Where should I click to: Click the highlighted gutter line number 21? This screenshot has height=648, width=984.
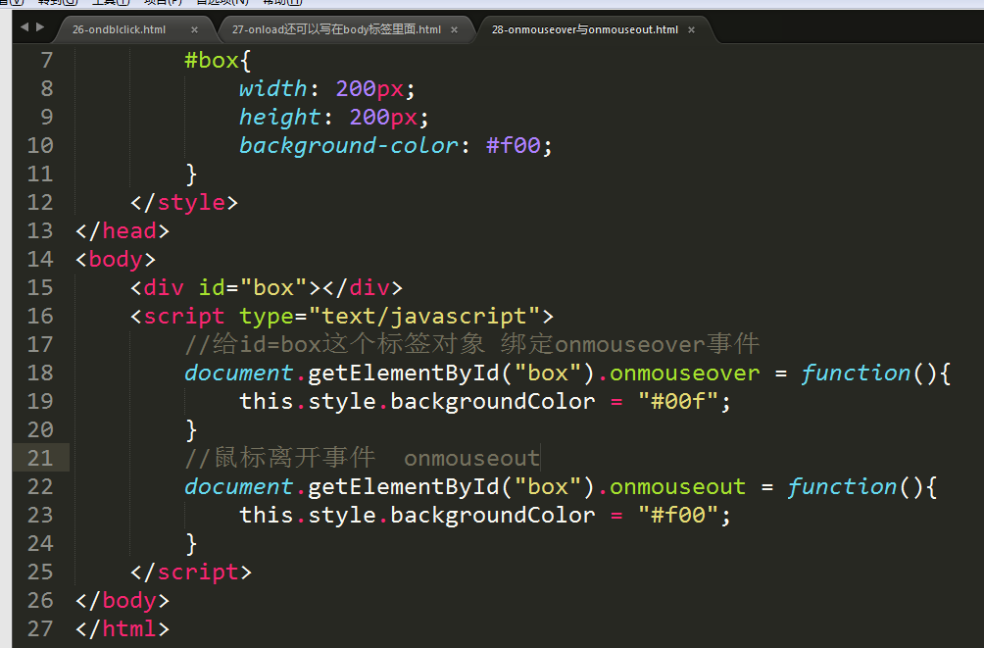tap(40, 459)
